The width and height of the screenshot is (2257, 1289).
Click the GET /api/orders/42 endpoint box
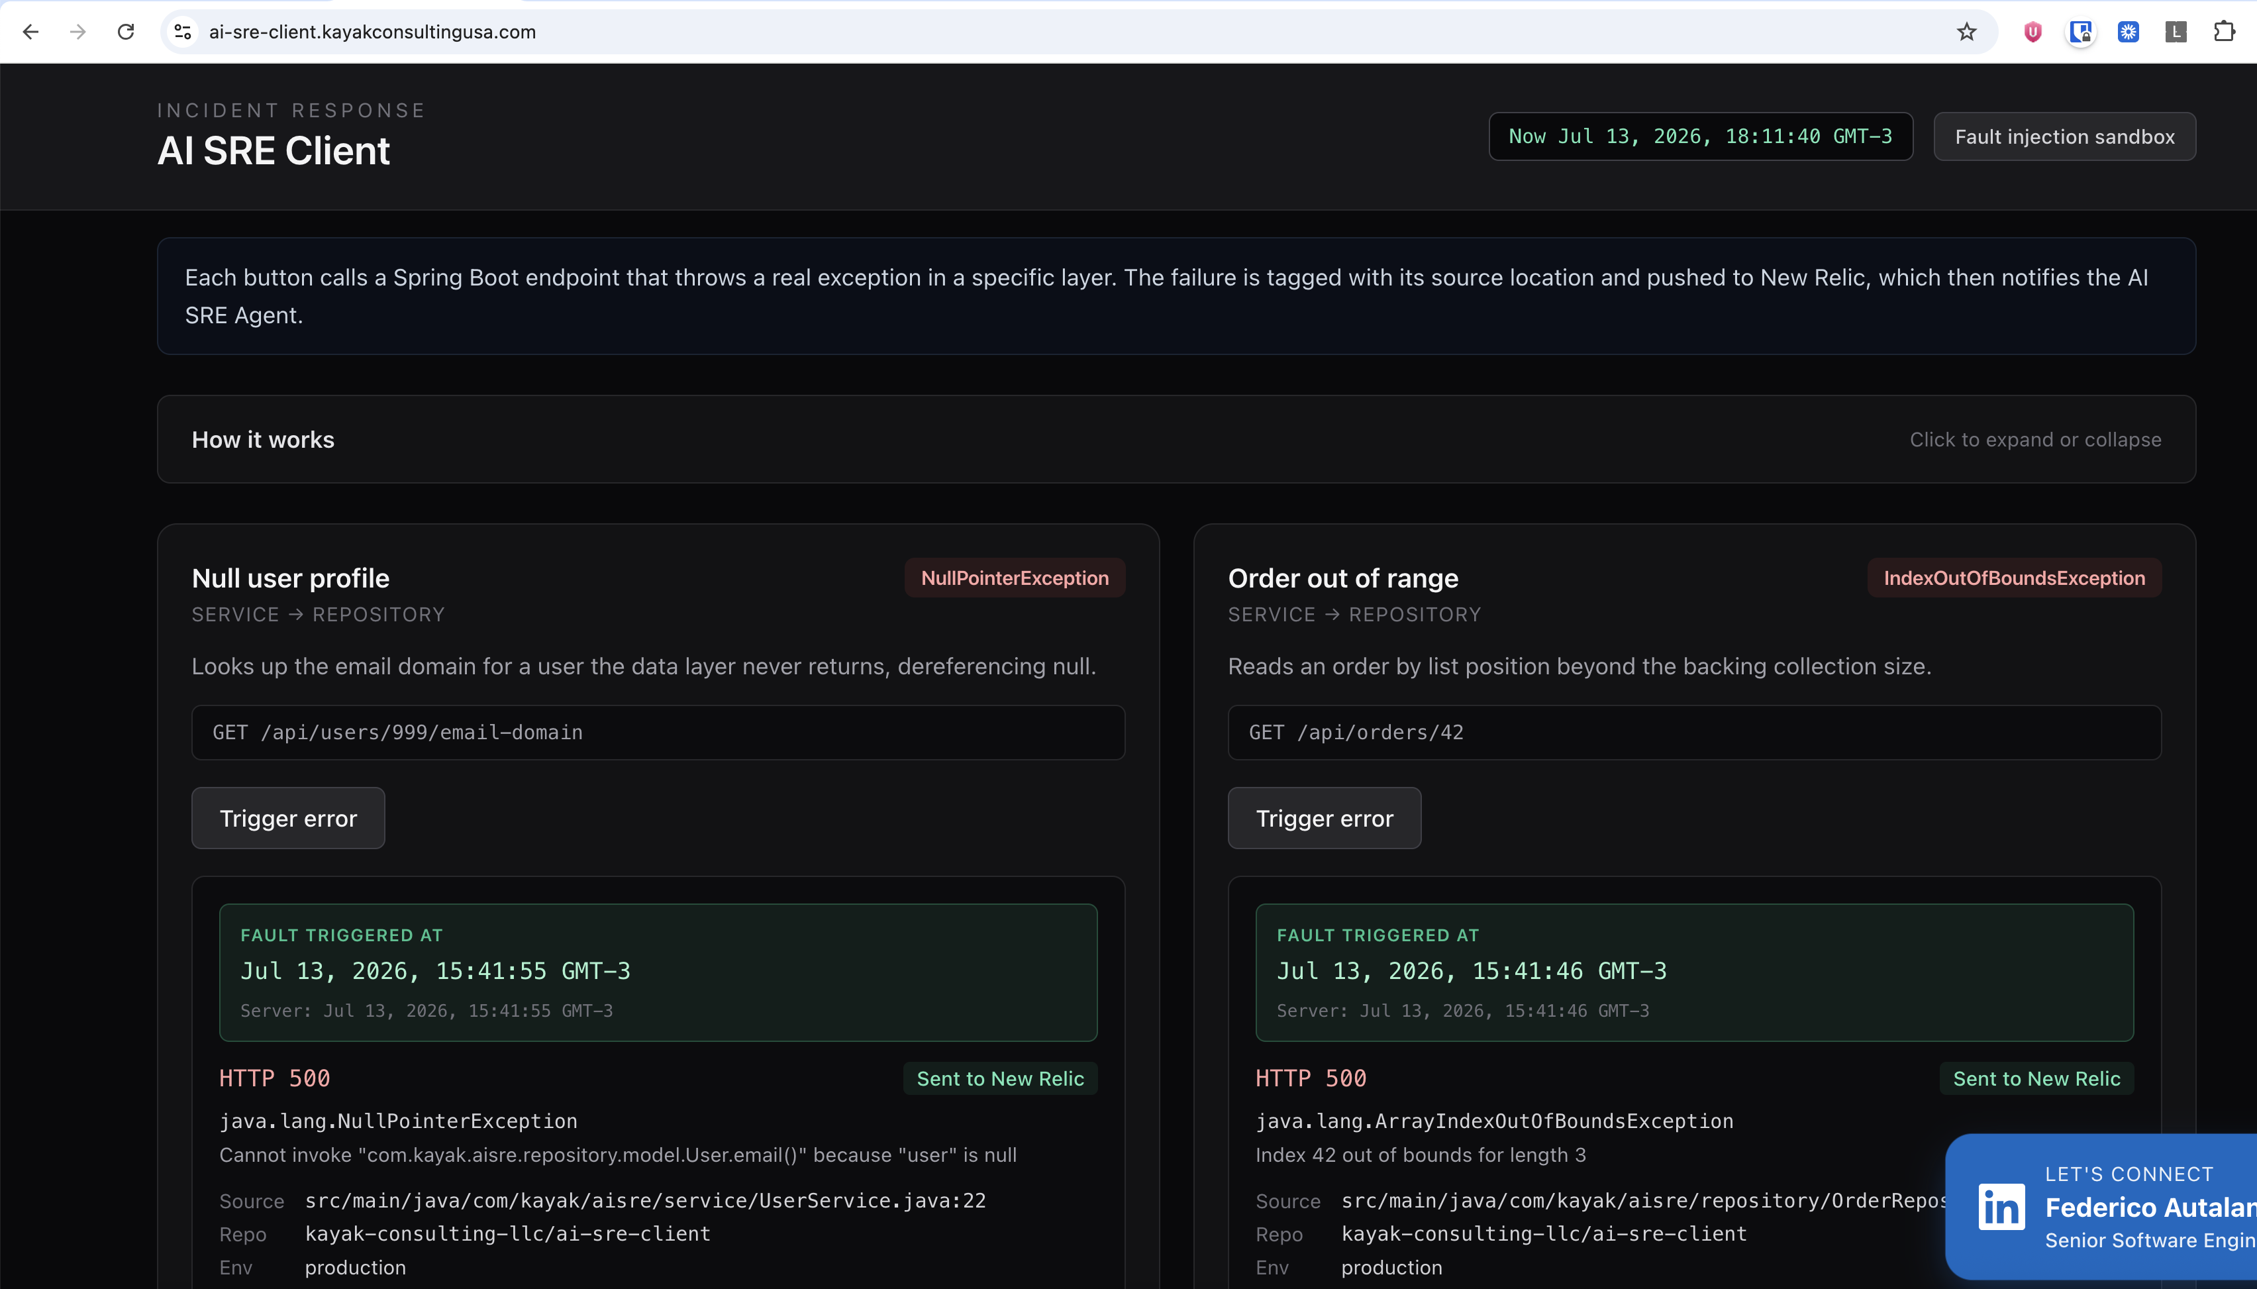coord(1694,732)
